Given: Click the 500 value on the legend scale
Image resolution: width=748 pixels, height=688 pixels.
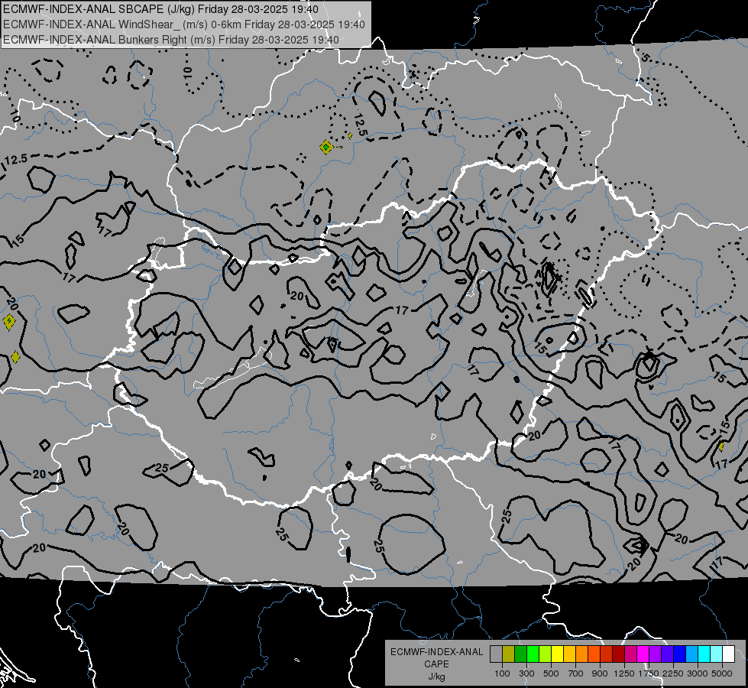Looking at the screenshot, I should click(551, 673).
